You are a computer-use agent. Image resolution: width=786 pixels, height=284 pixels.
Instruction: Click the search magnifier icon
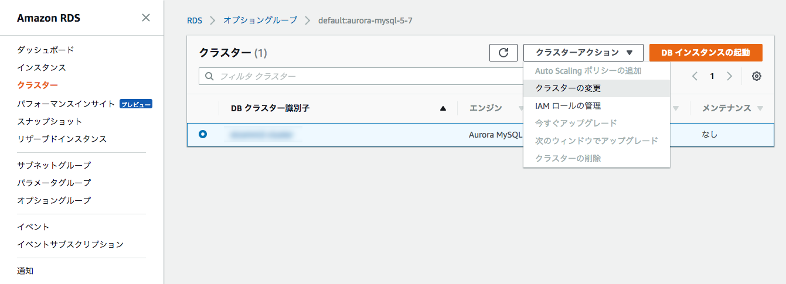tap(209, 76)
